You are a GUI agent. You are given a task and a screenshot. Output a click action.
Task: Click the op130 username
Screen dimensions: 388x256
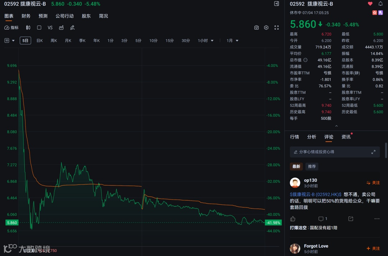(x=310, y=180)
